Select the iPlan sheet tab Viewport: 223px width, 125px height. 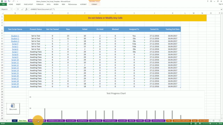[x=169, y=120]
